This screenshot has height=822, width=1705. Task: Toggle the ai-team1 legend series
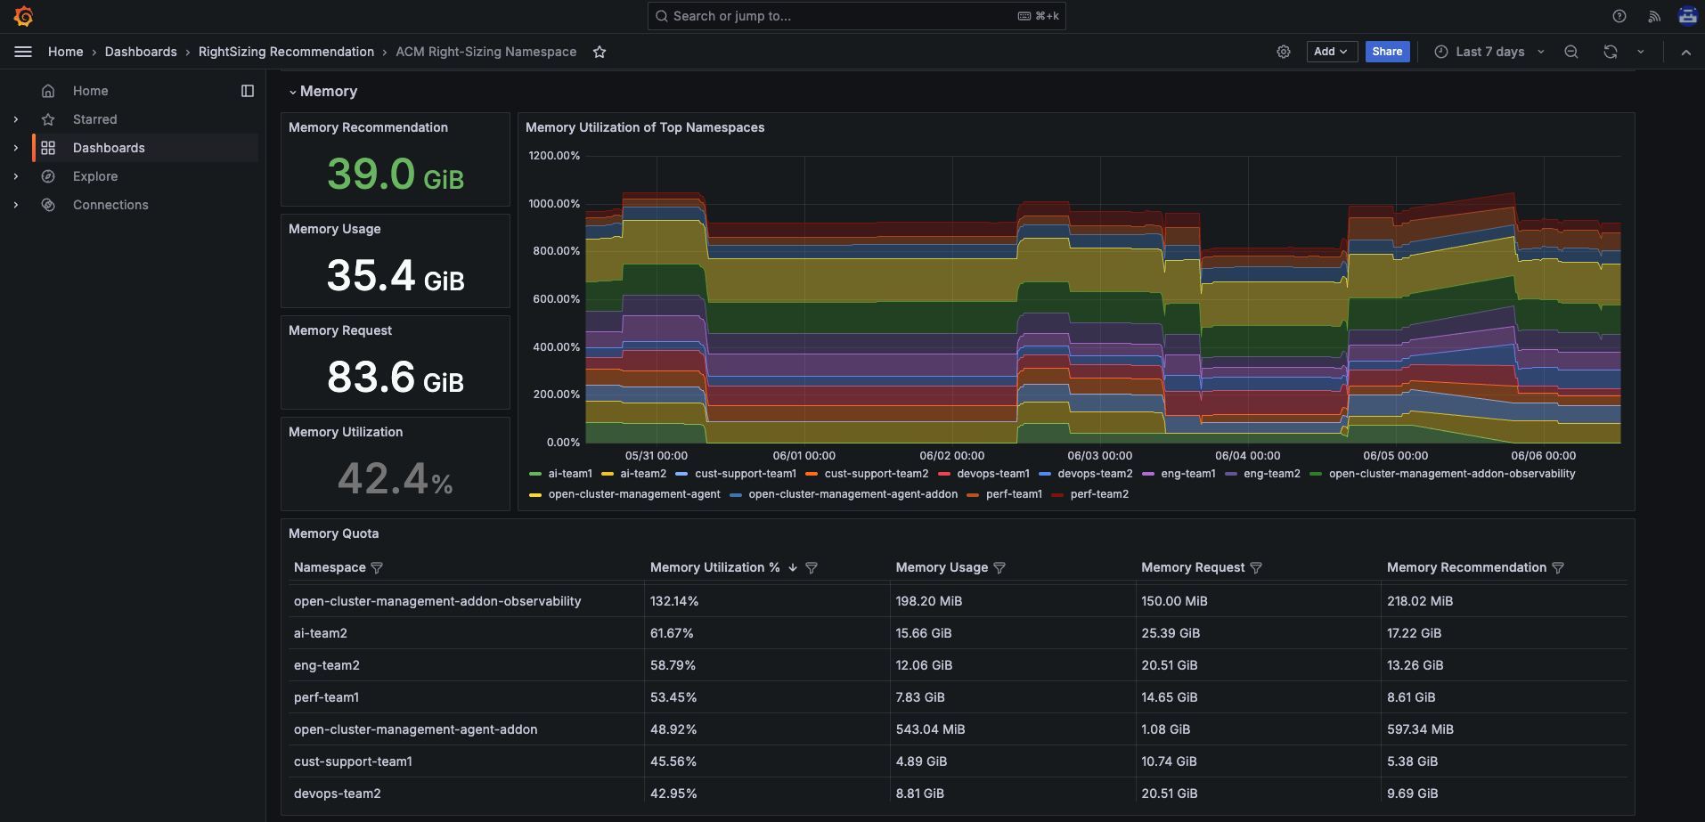click(x=569, y=474)
